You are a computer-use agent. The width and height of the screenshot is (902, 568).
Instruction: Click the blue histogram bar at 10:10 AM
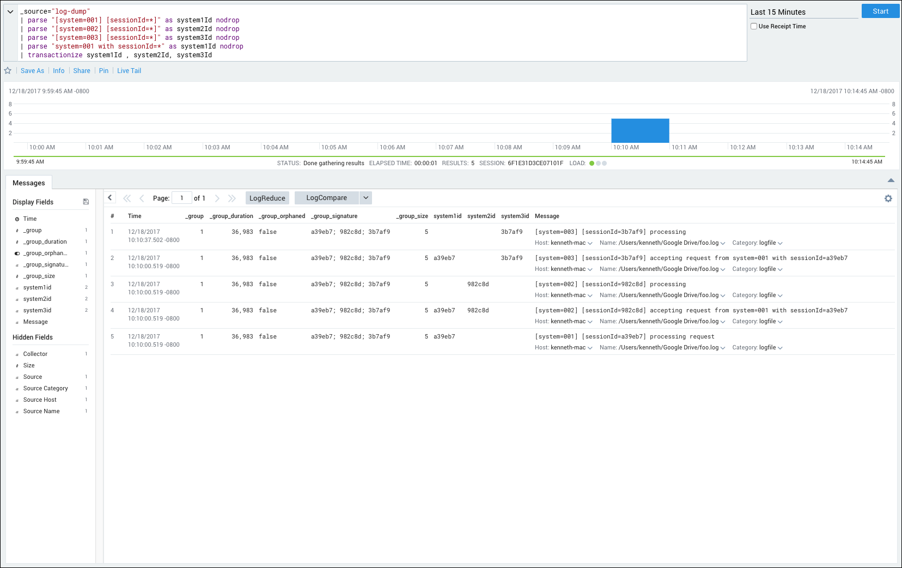(x=640, y=131)
